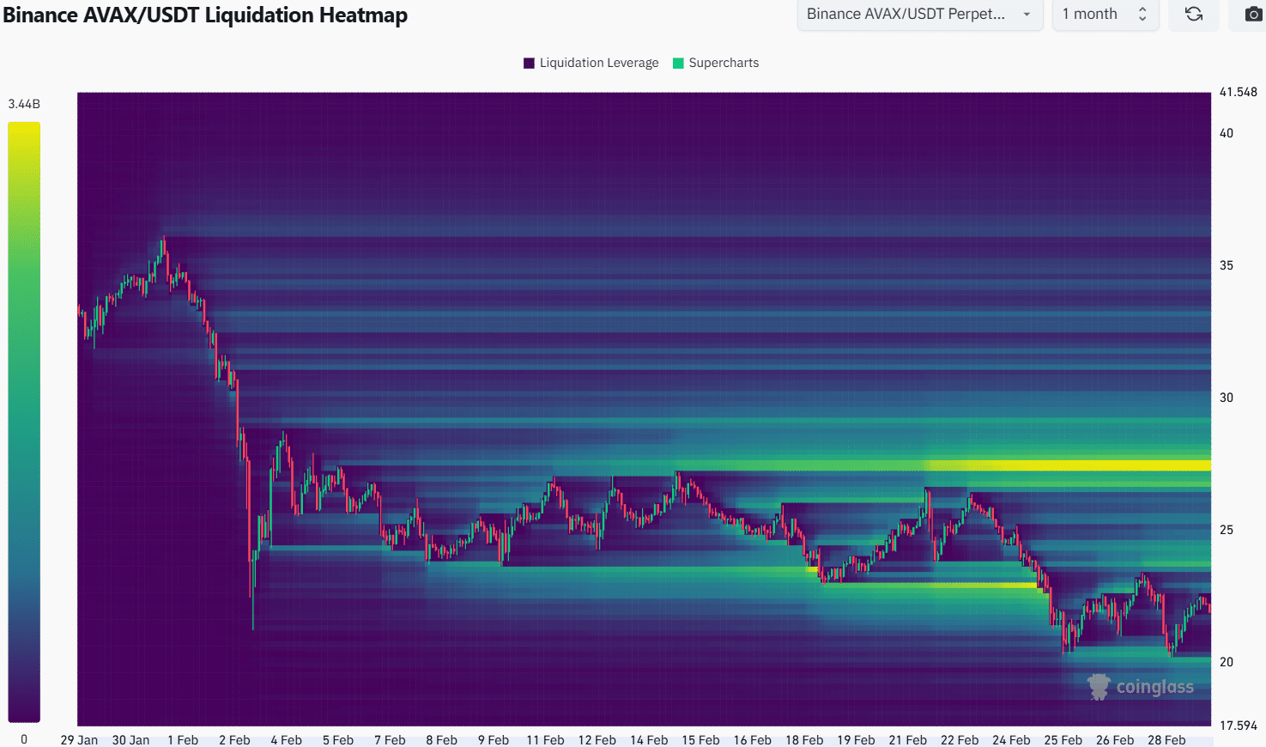
Task: Click the 21 Feb date axis label
Action: tap(907, 740)
